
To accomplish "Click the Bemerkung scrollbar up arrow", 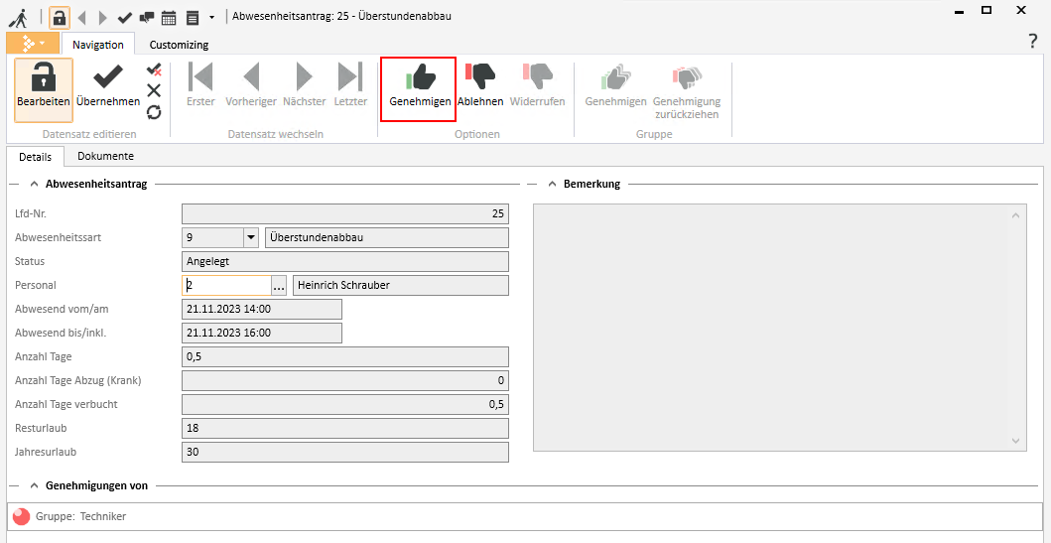I will point(1015,215).
